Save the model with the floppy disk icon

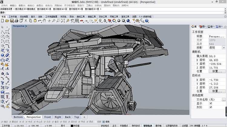point(12,21)
